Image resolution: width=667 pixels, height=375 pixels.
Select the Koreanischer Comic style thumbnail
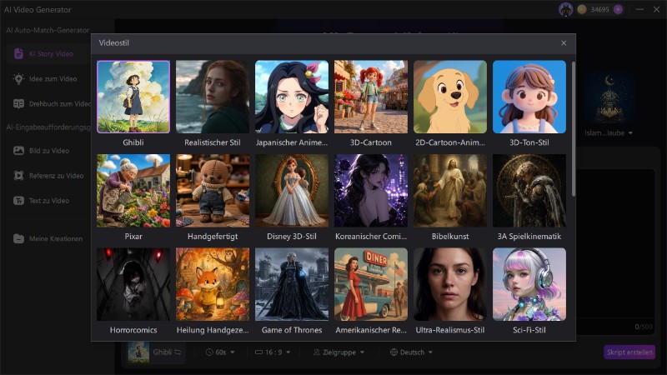371,191
